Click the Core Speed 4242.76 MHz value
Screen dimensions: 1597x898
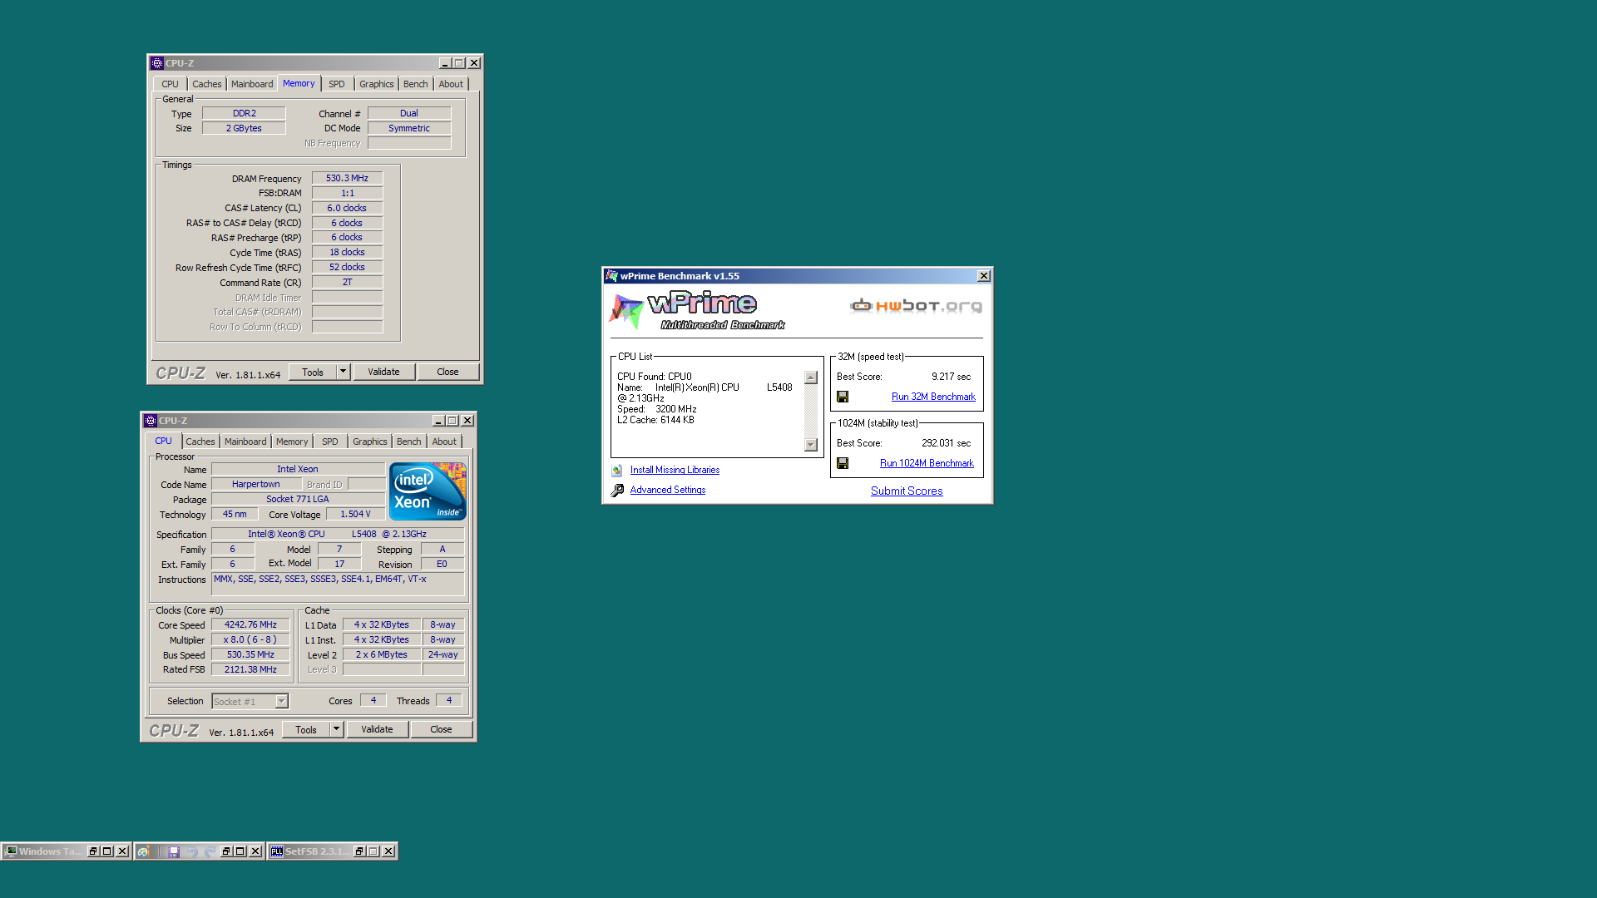click(250, 624)
